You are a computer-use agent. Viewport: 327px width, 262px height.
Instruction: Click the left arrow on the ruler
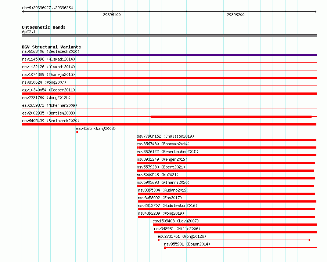pos(23,11)
